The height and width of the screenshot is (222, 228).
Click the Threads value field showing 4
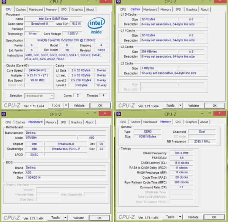[103, 95]
